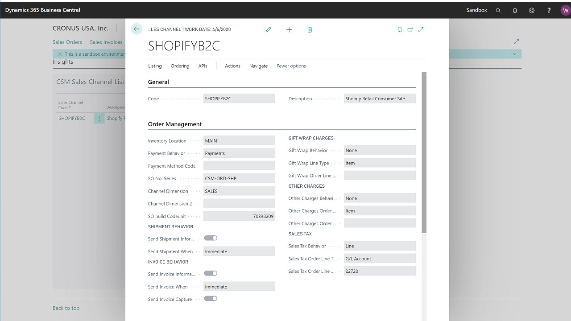Bookmark this page with the bookmark icon

tap(399, 29)
